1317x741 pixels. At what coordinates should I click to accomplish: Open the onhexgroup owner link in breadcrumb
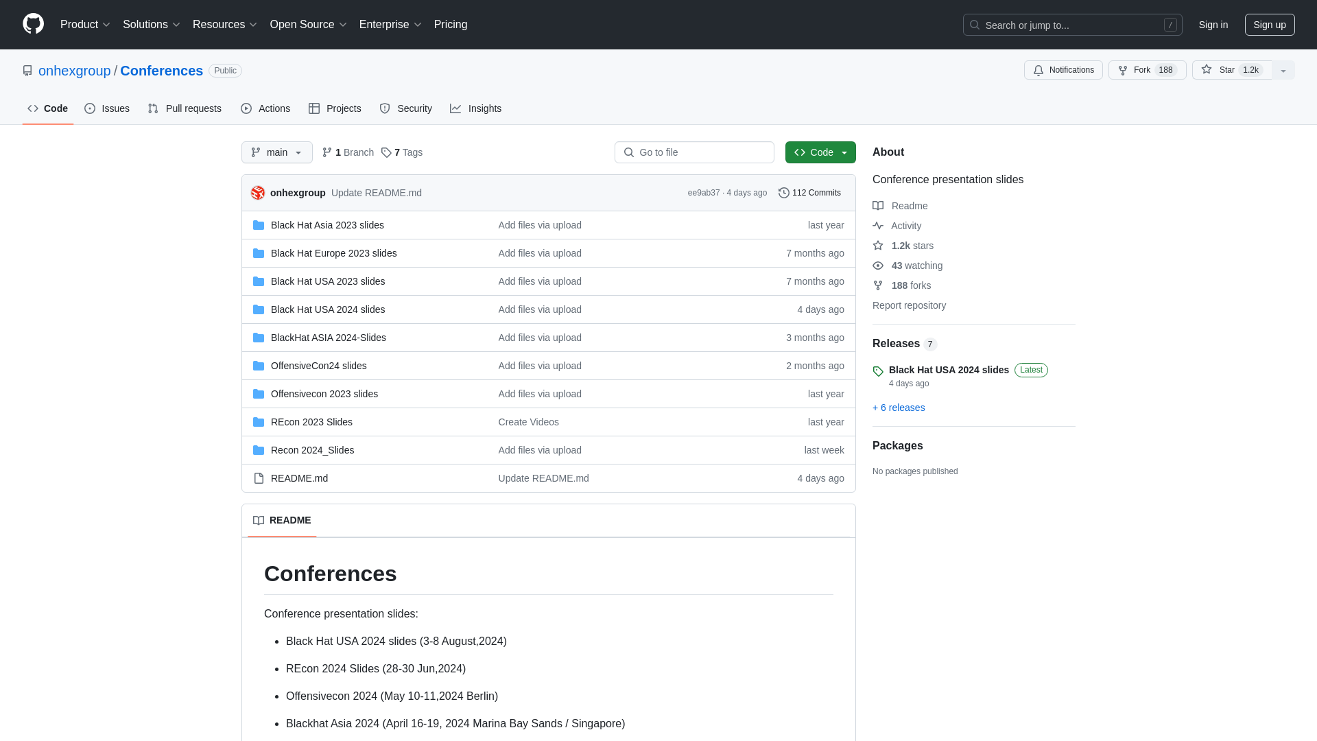(x=74, y=71)
